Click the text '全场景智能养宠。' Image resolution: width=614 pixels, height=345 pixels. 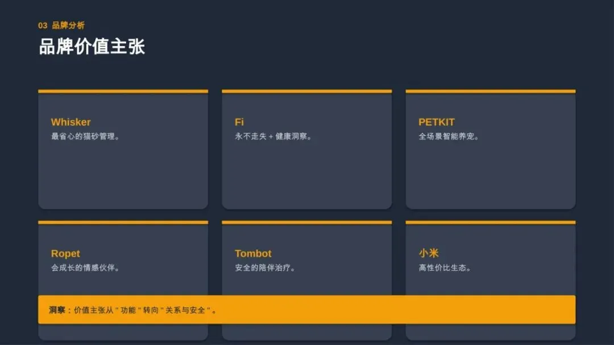click(x=449, y=136)
